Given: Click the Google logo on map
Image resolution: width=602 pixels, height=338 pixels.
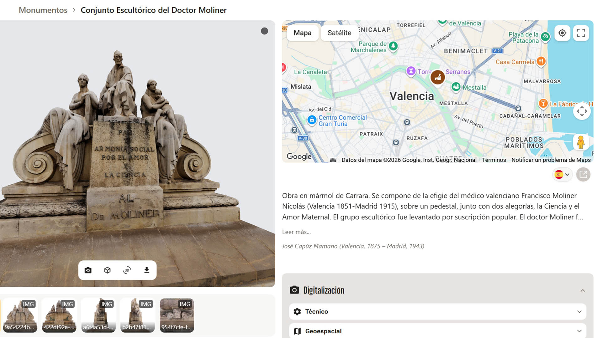Looking at the screenshot, I should point(299,156).
